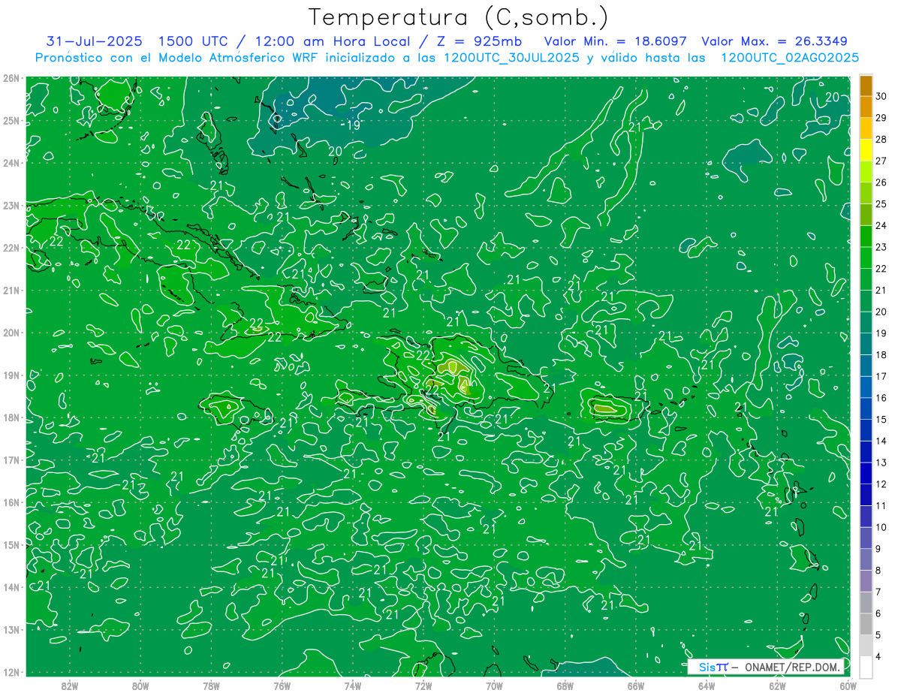Click the '22N' latitude axis label
The image size is (901, 696).
11,248
